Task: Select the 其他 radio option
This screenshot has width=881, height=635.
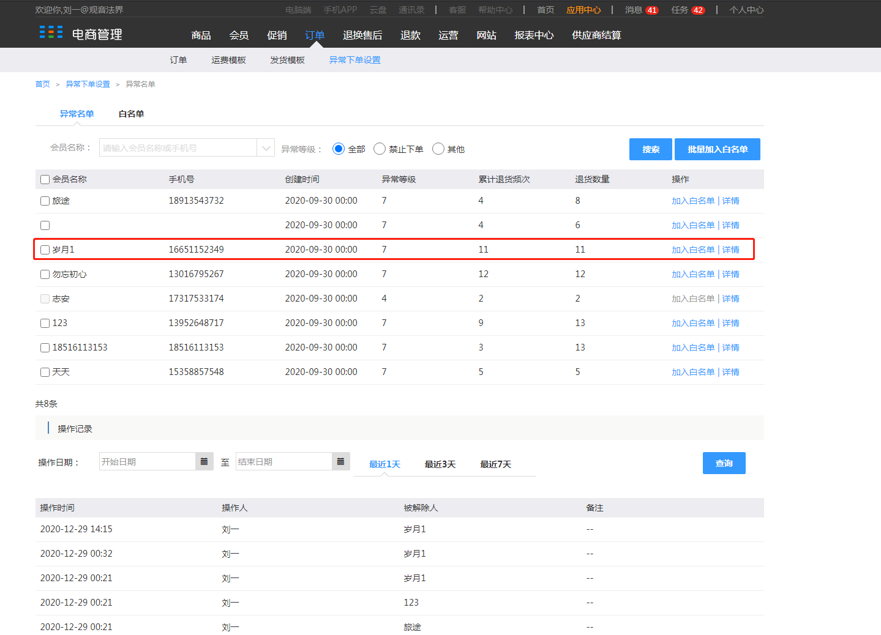Action: point(438,149)
